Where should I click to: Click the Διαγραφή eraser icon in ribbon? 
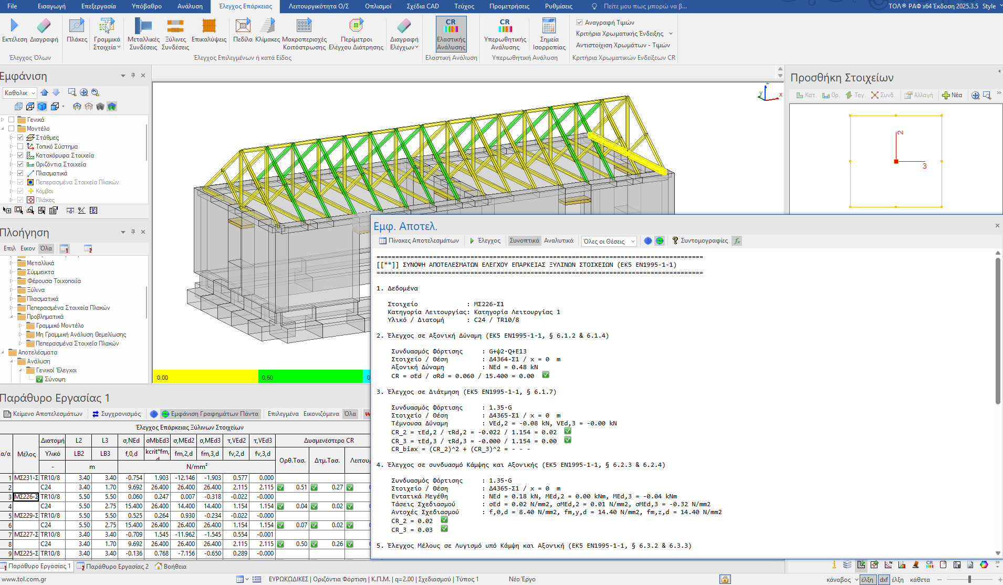(x=44, y=26)
